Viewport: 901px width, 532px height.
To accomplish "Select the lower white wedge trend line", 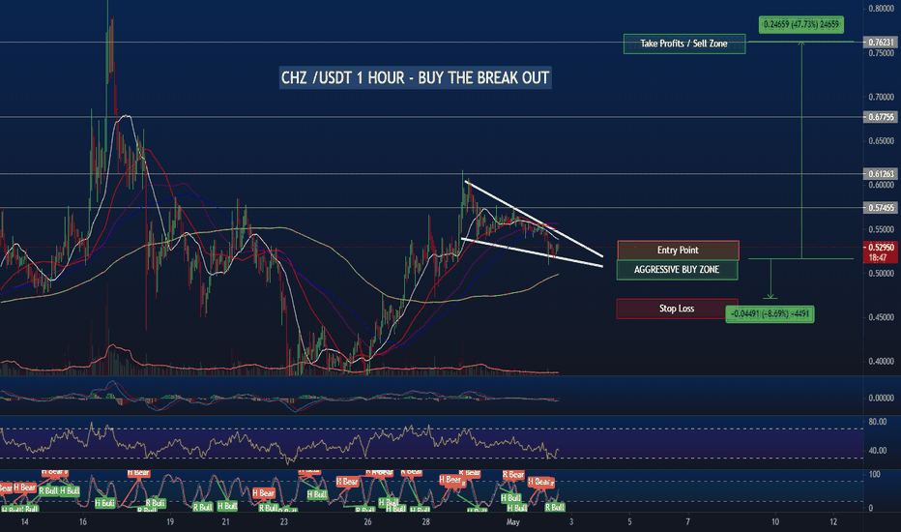I will tap(532, 252).
